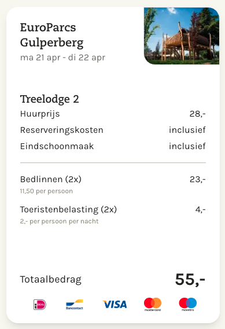Click the Huurprijs amount 28,-
This screenshot has height=329, width=225.
(x=198, y=114)
